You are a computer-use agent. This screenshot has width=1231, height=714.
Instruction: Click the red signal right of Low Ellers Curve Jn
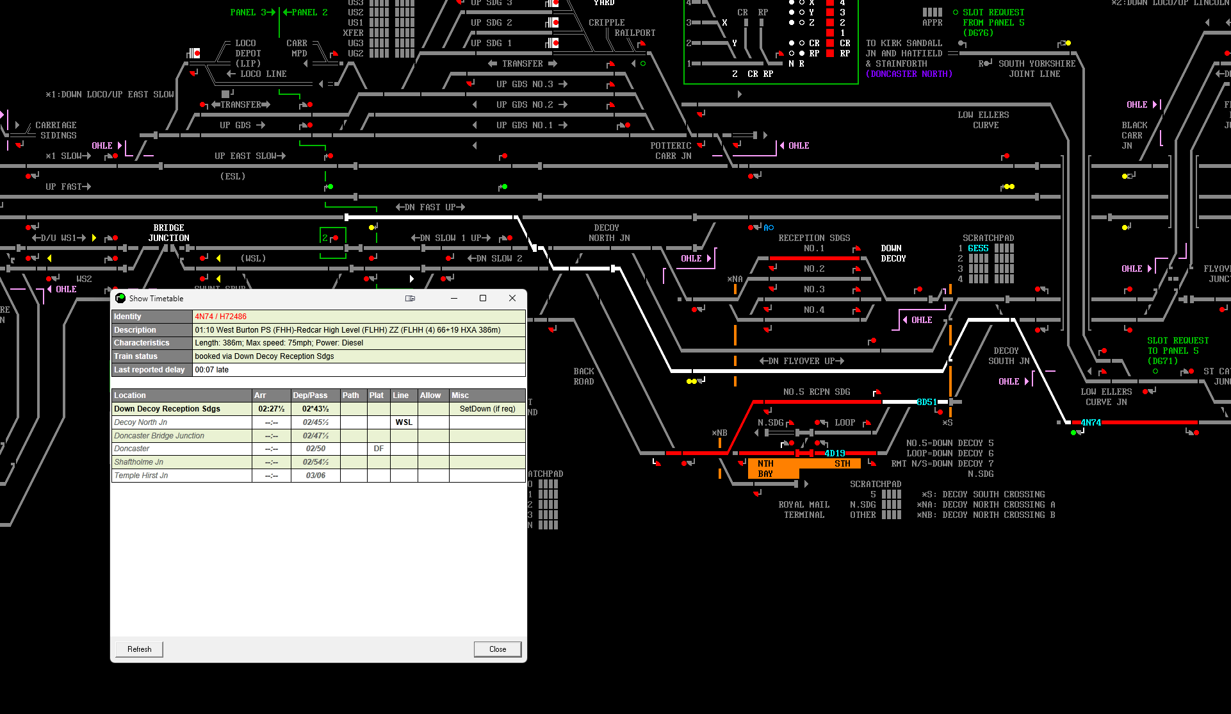pyautogui.click(x=1146, y=392)
